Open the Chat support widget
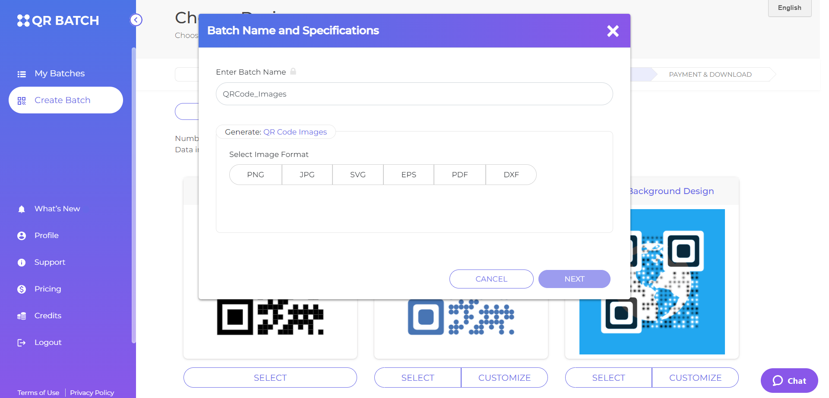This screenshot has width=829, height=398. [x=789, y=381]
